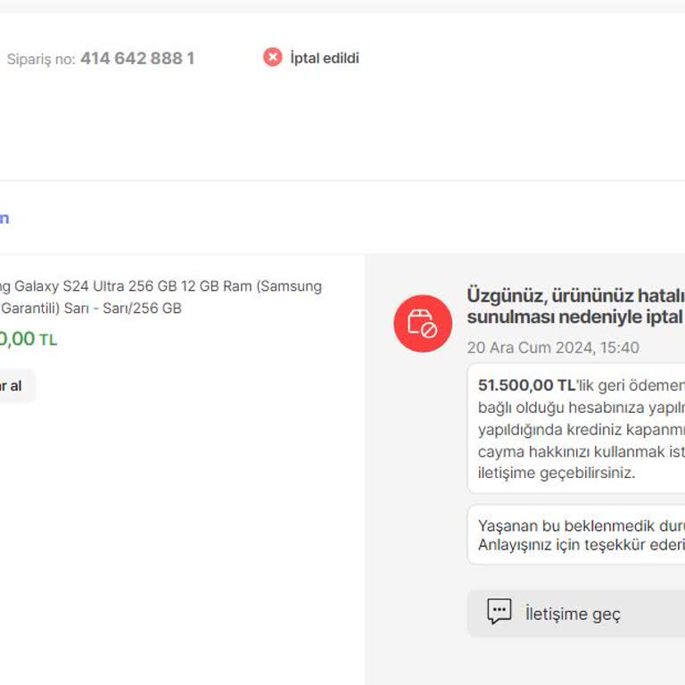Click the iletişime geçebilirsiniz refund note line
This screenshot has width=685, height=685.
pos(557,473)
